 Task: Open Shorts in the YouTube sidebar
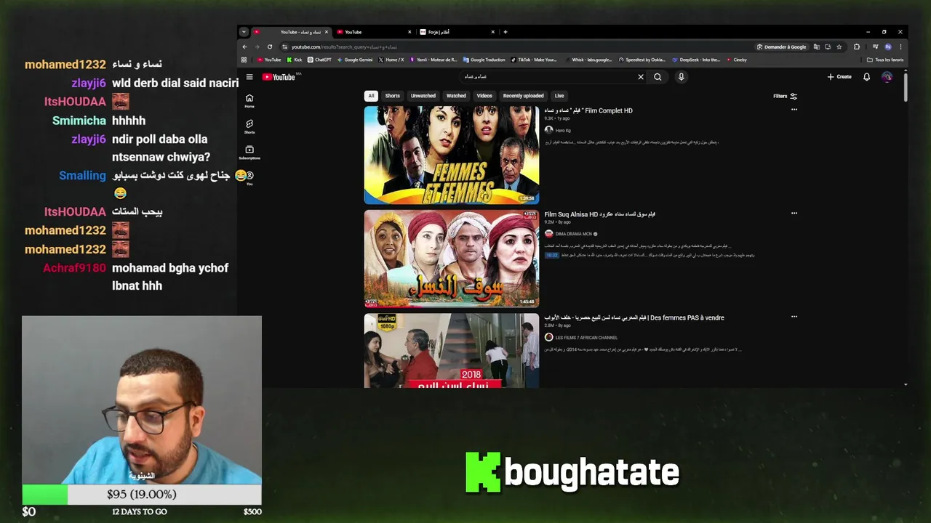tap(249, 126)
